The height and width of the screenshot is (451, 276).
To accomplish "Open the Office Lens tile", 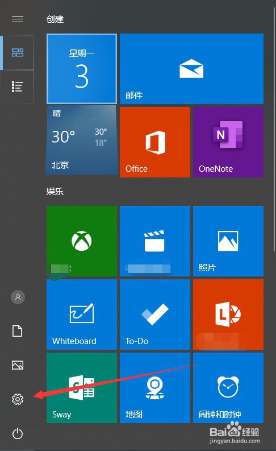I will pos(228,315).
